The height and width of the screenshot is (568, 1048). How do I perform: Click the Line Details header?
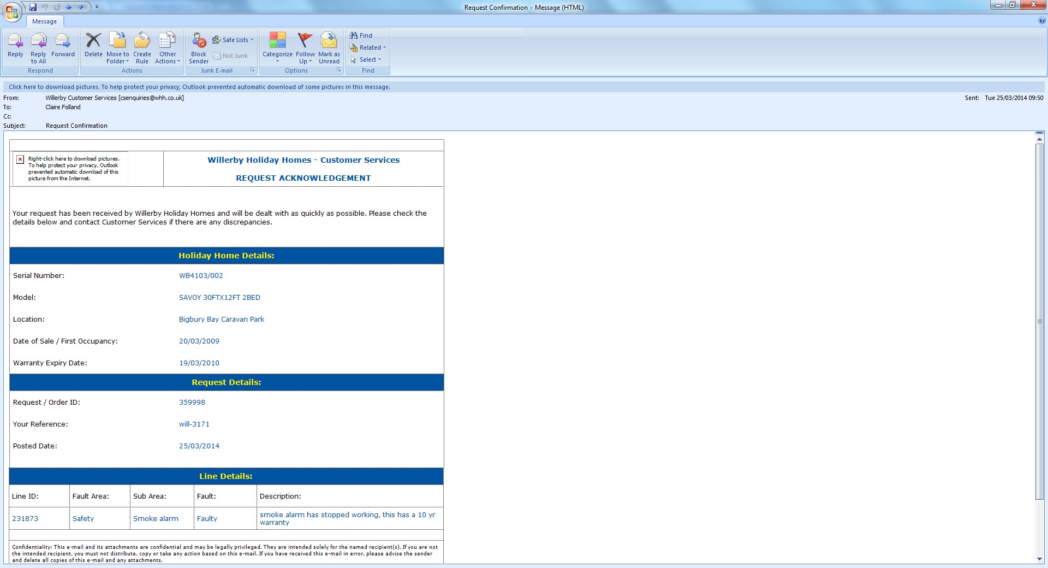pos(227,476)
